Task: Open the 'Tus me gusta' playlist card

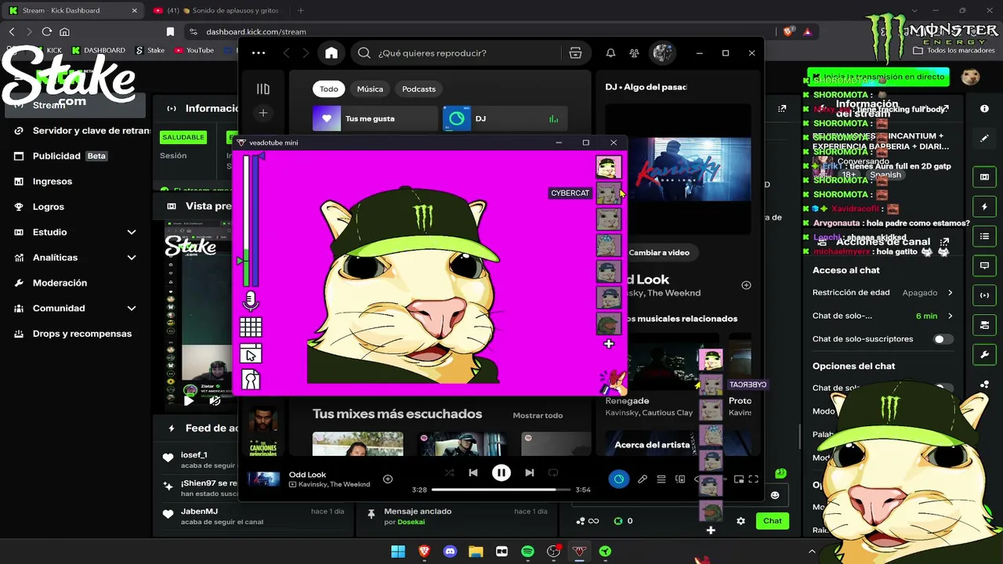Action: coord(375,119)
